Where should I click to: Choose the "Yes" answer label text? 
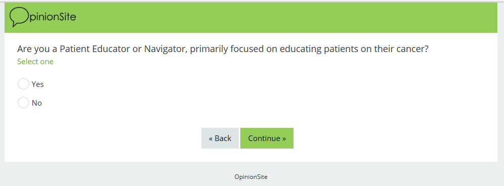coord(37,84)
